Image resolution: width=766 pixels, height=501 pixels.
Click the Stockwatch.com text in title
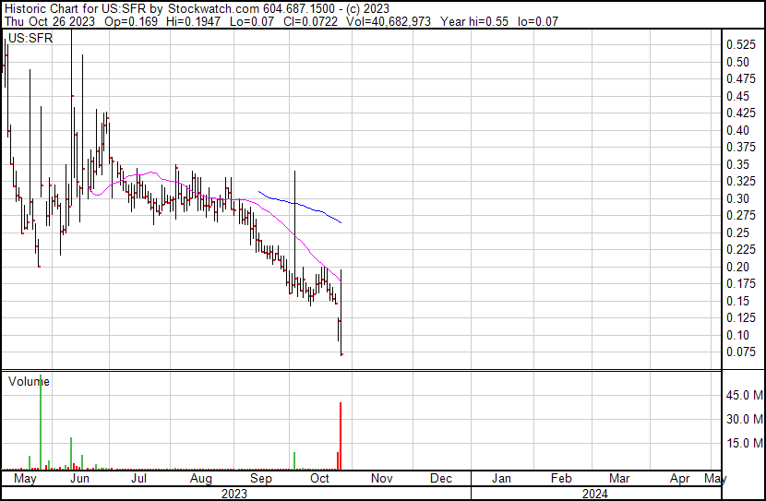213,8
